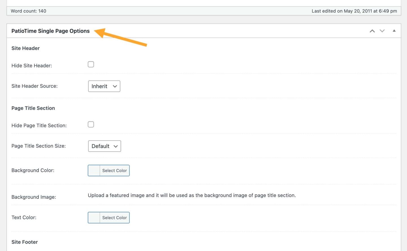Click the Background Color swatch preview
Screen dimensions: 407x251
94,170
